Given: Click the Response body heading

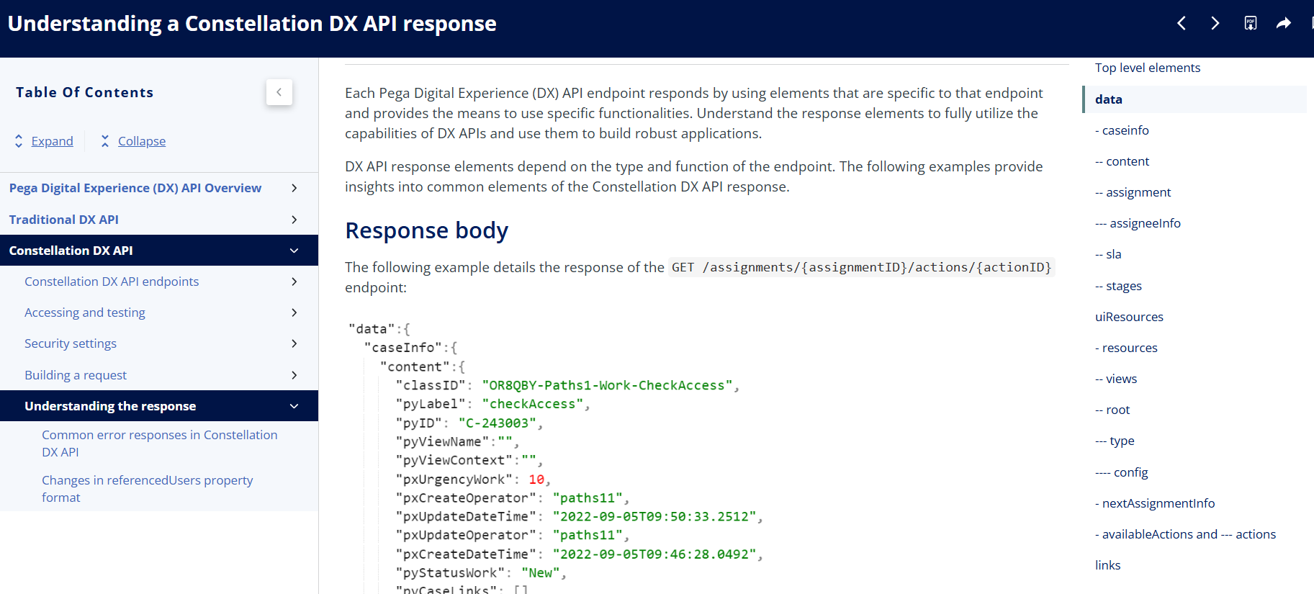Looking at the screenshot, I should 426,230.
